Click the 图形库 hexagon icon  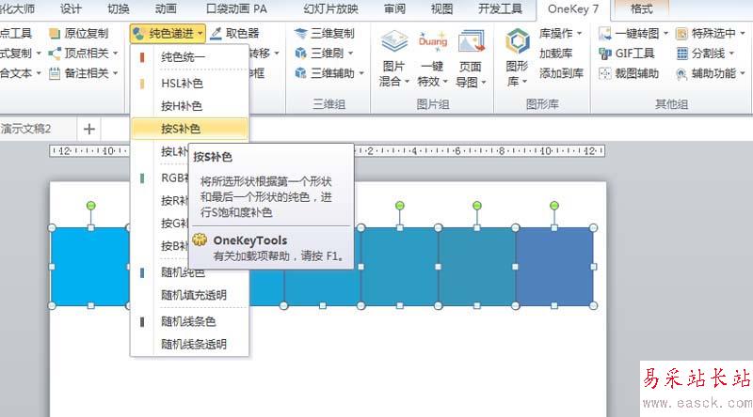517,41
